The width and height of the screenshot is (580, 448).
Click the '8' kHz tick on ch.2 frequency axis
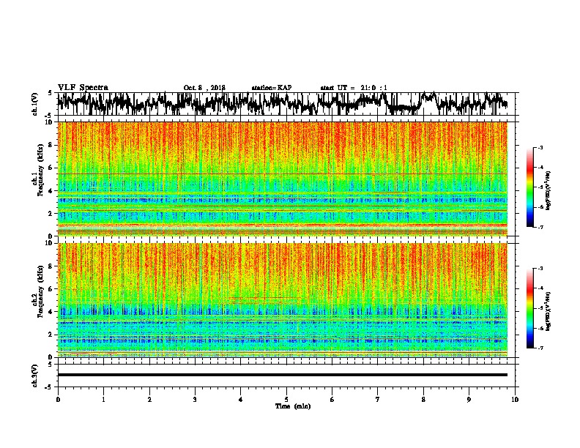point(52,266)
